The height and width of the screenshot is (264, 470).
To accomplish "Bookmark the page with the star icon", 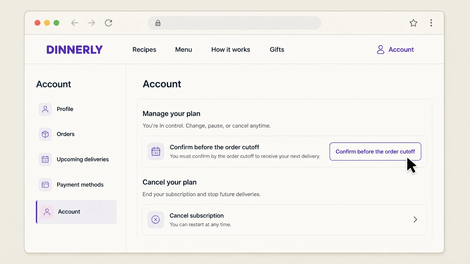I will 413,23.
